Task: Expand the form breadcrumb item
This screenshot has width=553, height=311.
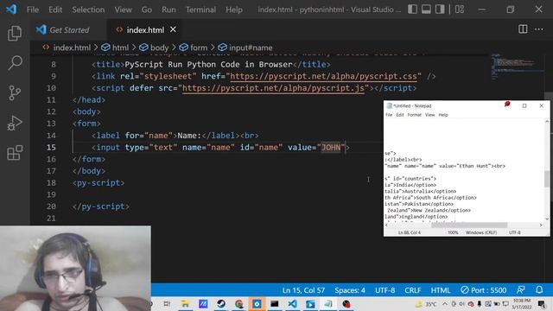Action: (x=199, y=48)
